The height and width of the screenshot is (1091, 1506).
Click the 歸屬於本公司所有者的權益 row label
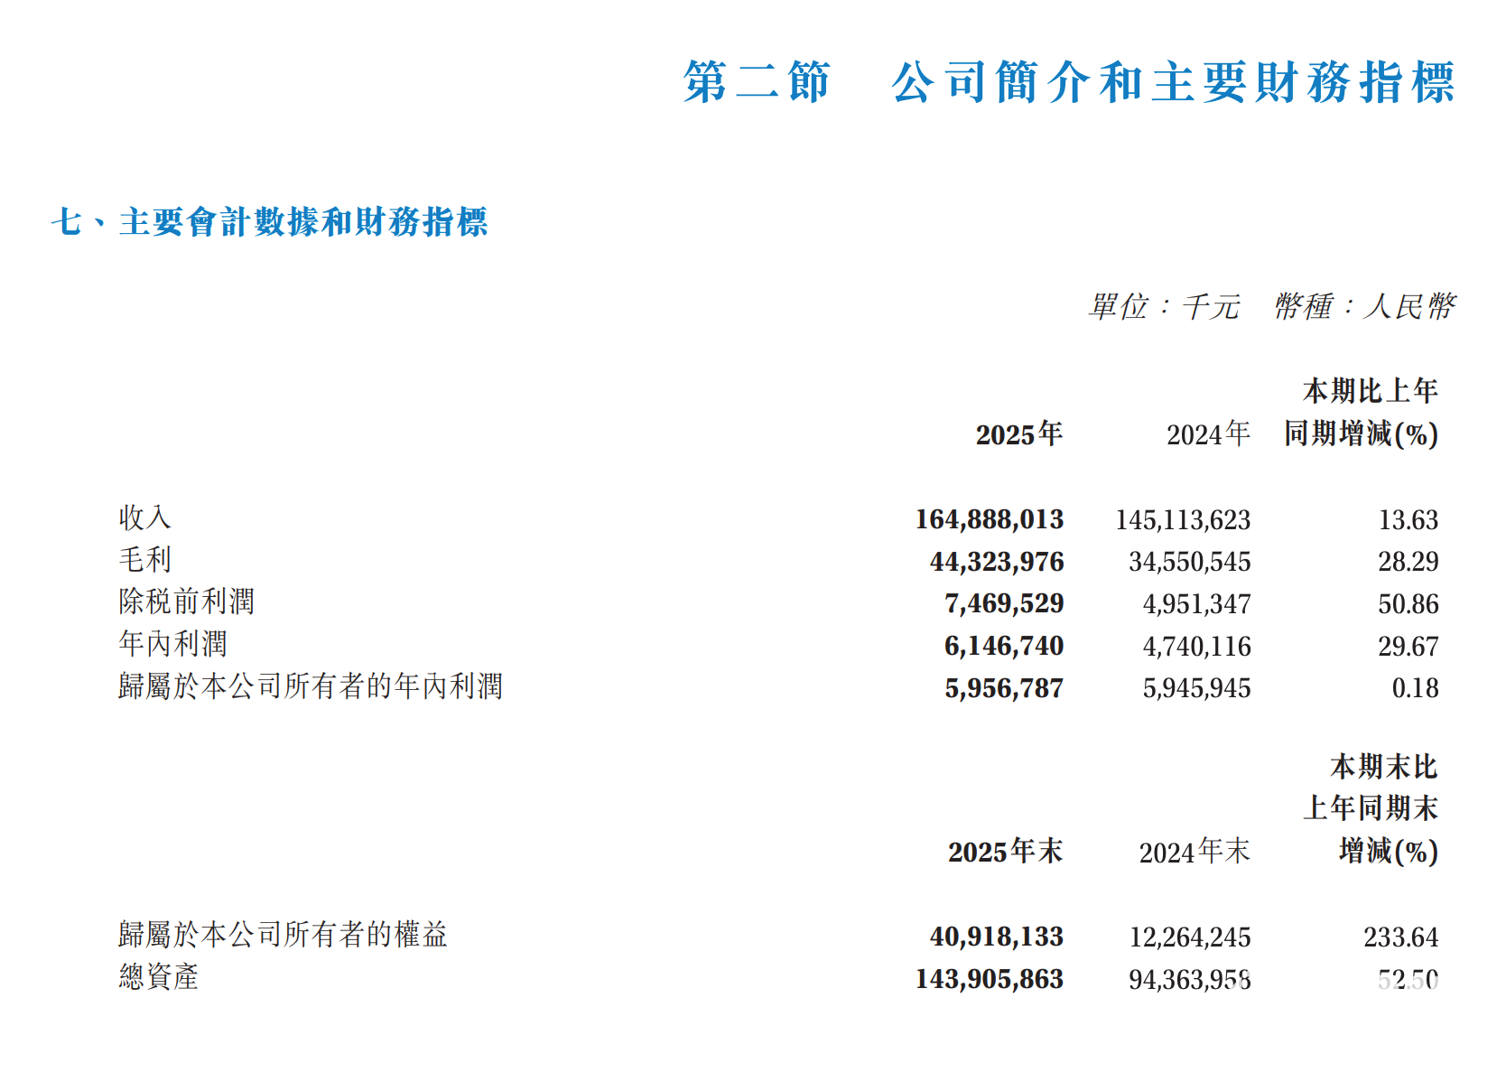283,935
